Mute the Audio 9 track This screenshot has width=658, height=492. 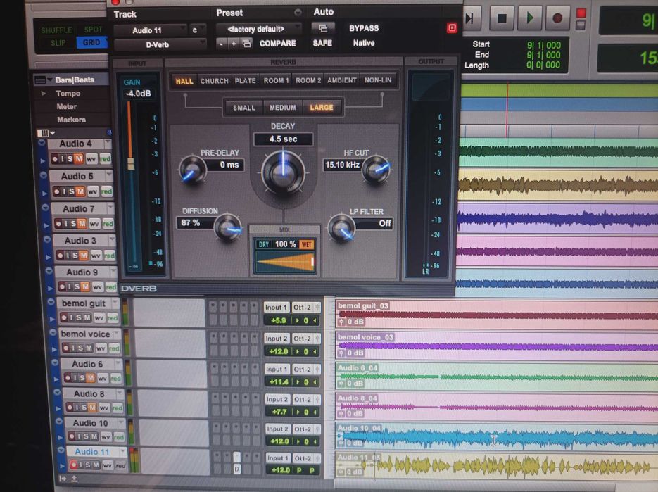pyautogui.click(x=85, y=286)
